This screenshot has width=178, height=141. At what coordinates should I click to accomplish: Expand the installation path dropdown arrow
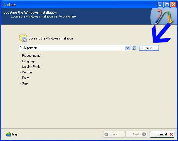(127, 48)
